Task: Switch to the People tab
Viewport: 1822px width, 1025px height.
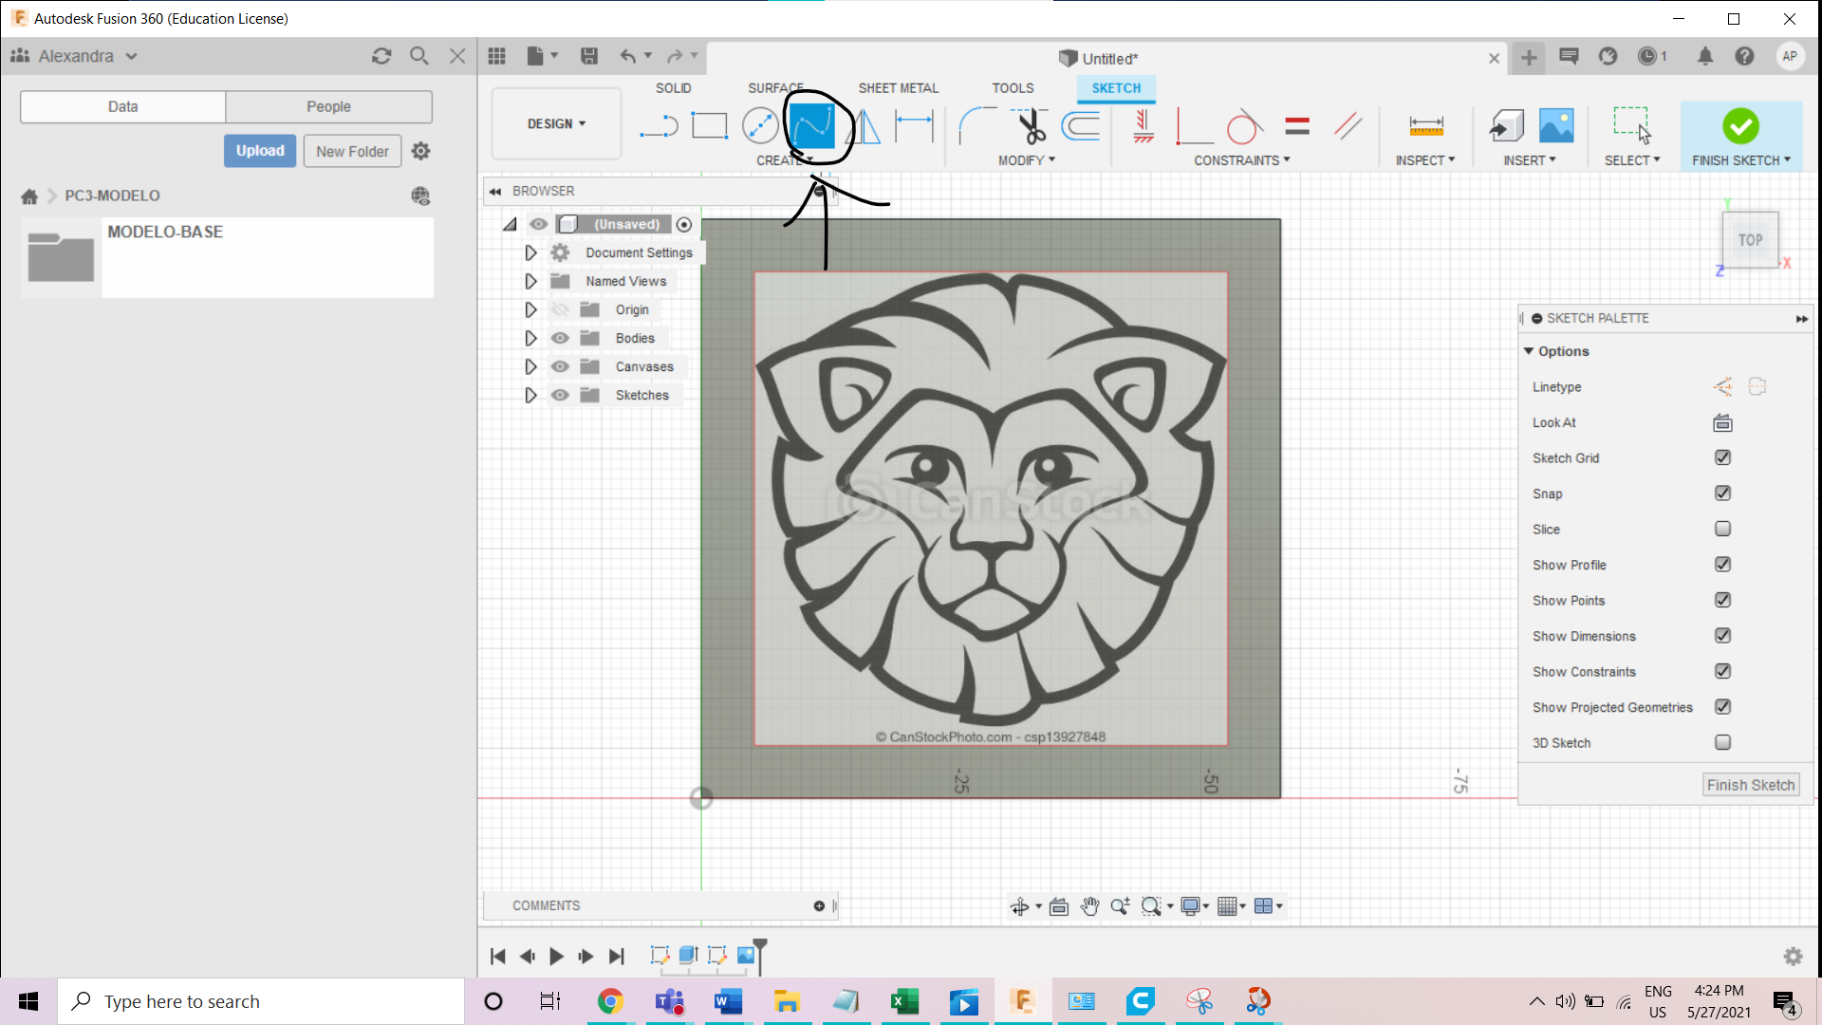Action: pyautogui.click(x=328, y=106)
